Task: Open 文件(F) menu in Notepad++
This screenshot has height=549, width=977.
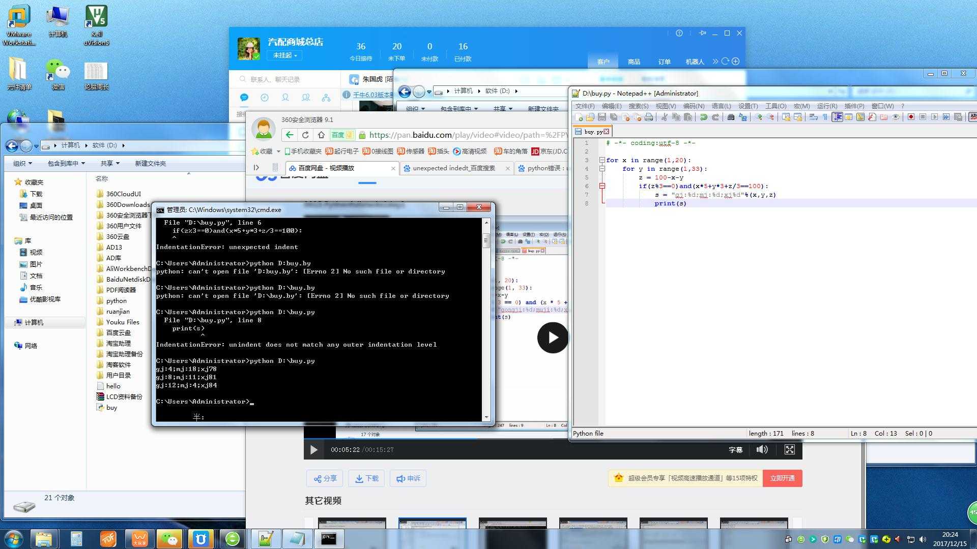Action: [x=585, y=106]
